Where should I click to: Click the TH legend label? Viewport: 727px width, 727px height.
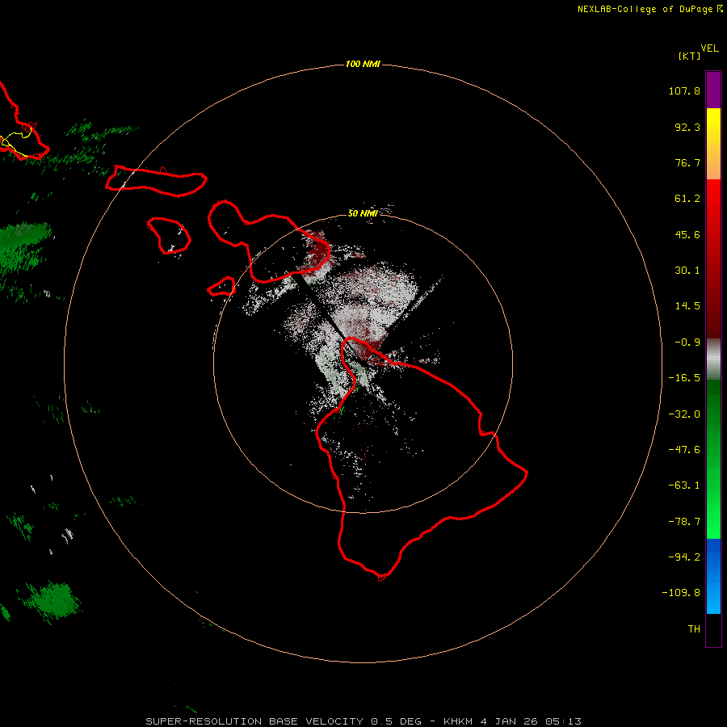pyautogui.click(x=694, y=629)
